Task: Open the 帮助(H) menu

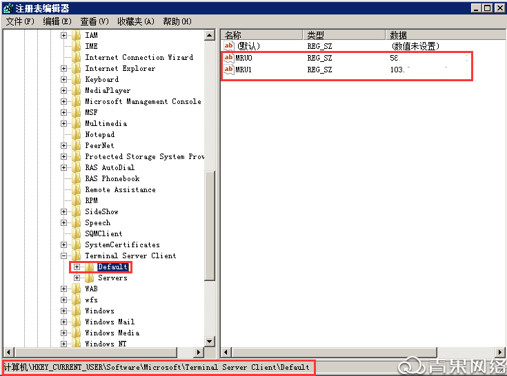Action: pos(177,21)
